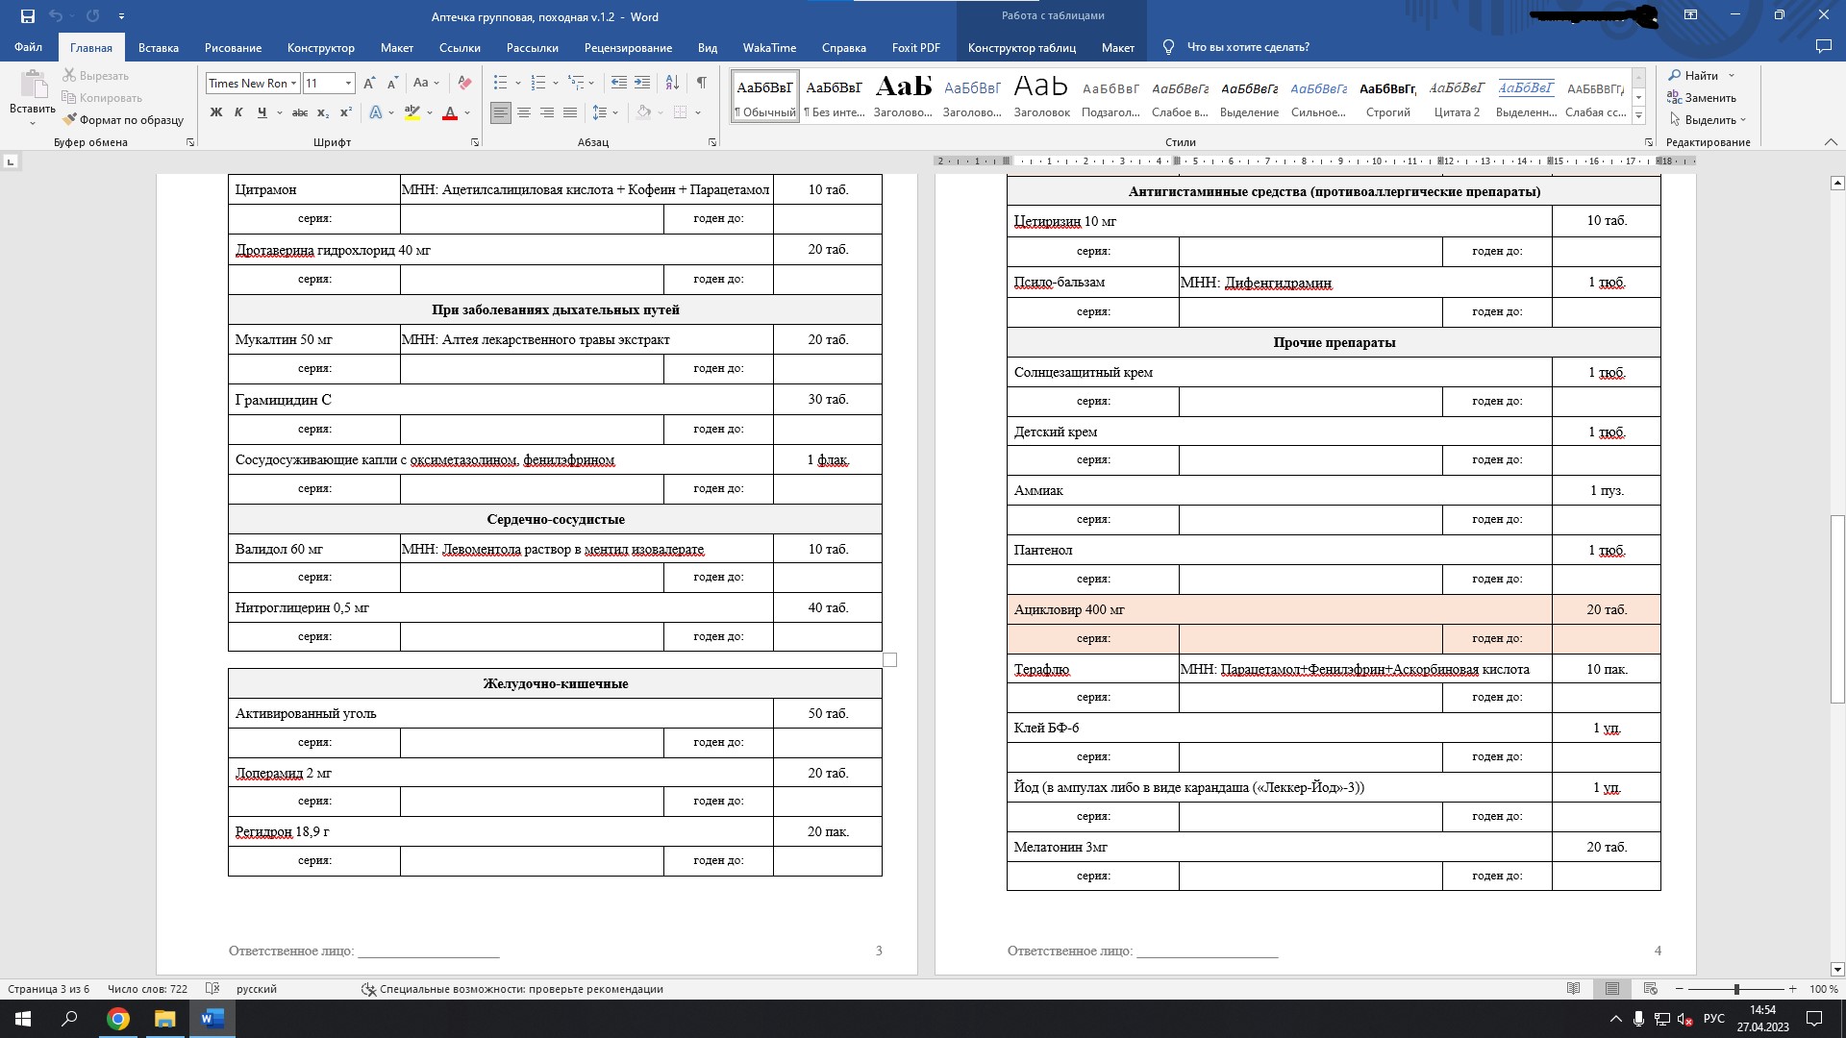Toggle underline (Ч) formatting
The height and width of the screenshot is (1038, 1846).
pos(262,112)
